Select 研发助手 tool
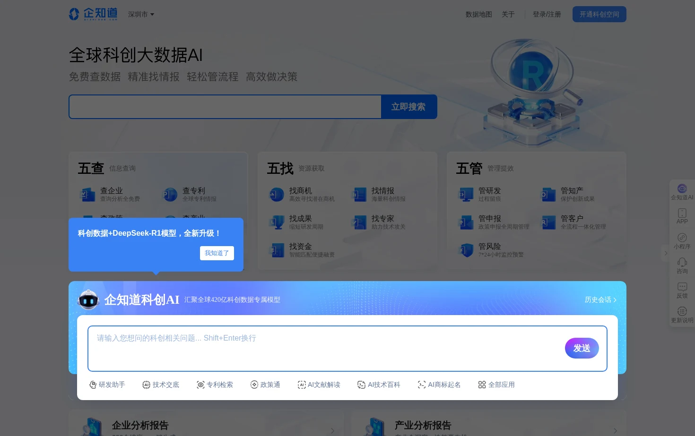This screenshot has height=436, width=695. pos(107,385)
